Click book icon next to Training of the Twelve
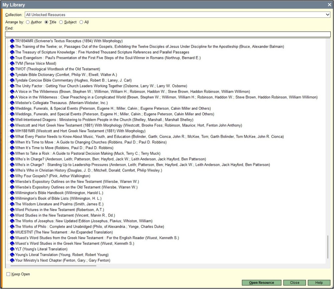This screenshot has width=334, height=289. point(12,47)
